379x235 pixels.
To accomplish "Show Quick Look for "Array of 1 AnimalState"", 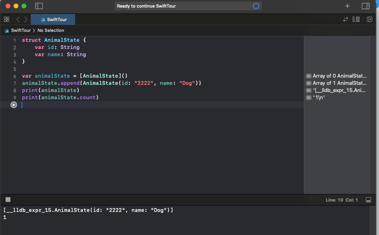I will (x=309, y=83).
